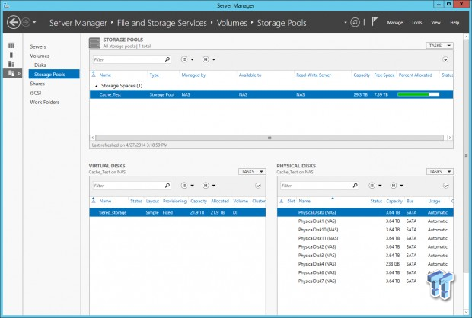Image resolution: width=472 pixels, height=318 pixels.
Task: Sort storage pools by Name column
Action: pyautogui.click(x=105, y=75)
